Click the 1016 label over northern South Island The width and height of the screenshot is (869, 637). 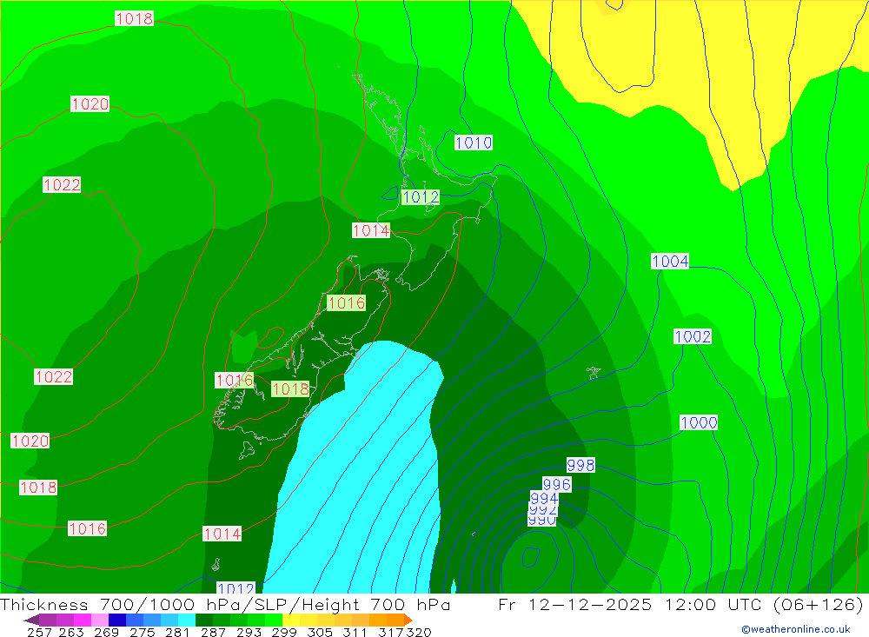click(x=347, y=302)
